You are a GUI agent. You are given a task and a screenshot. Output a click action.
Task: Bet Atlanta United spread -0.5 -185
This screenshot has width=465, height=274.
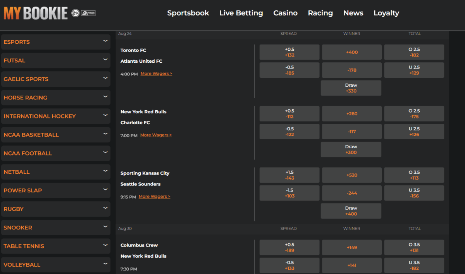tap(289, 70)
